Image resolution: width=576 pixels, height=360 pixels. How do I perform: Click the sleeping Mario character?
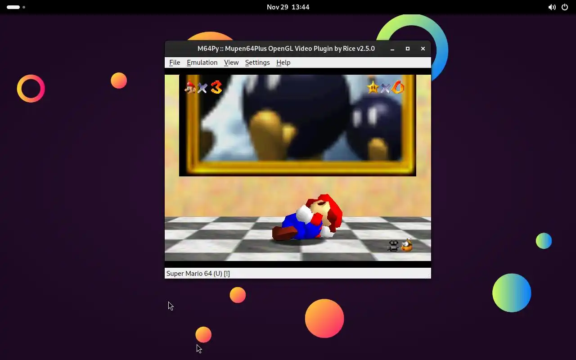coord(308,218)
